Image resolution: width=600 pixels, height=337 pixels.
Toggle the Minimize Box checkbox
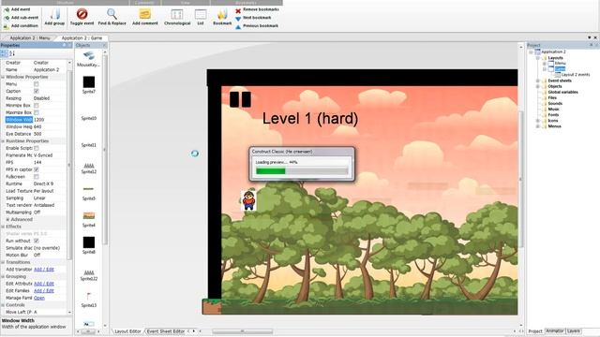coord(37,106)
